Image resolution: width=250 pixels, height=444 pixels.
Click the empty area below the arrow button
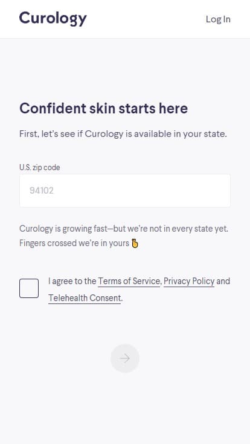(x=125, y=408)
